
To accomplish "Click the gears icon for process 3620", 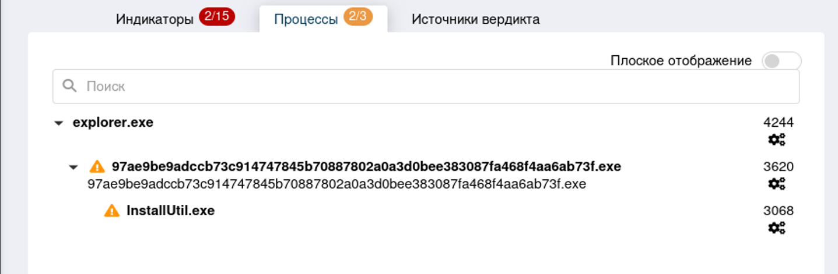I will (x=776, y=184).
